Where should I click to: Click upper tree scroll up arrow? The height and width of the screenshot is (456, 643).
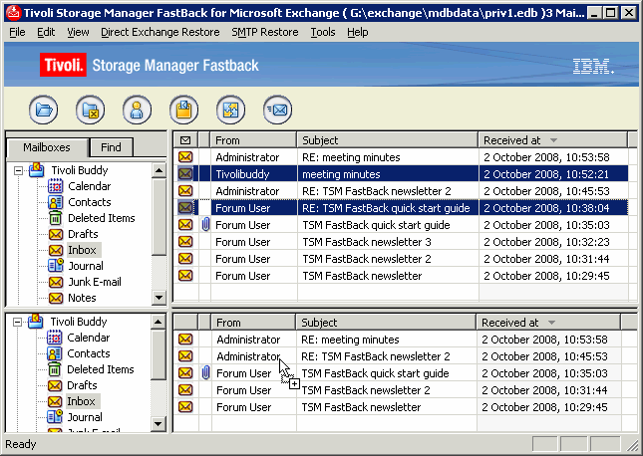pyautogui.click(x=159, y=170)
